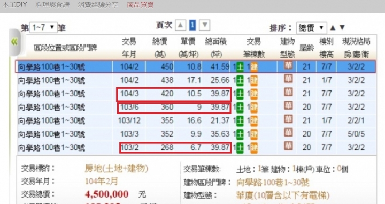
Task: Click the 單價(萬/坪) column header
Action: tap(188, 48)
